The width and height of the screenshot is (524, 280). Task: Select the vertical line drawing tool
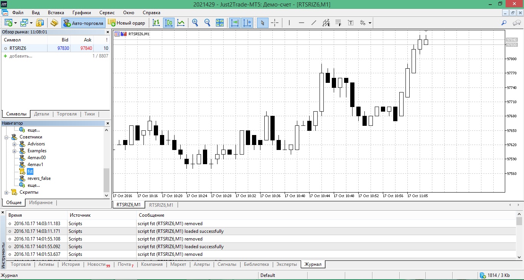(289, 23)
